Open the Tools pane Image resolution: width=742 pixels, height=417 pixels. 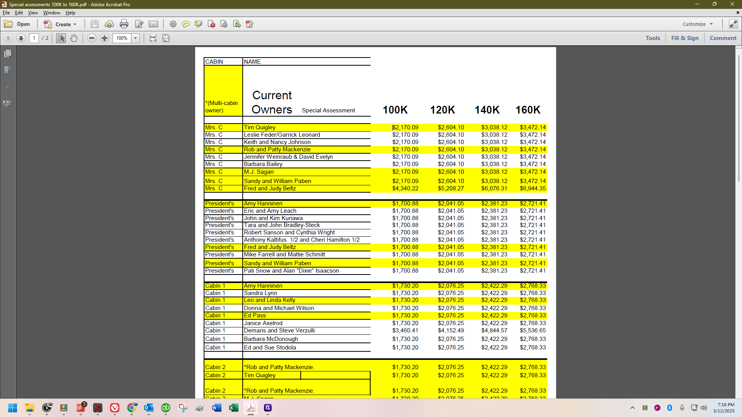click(653, 38)
